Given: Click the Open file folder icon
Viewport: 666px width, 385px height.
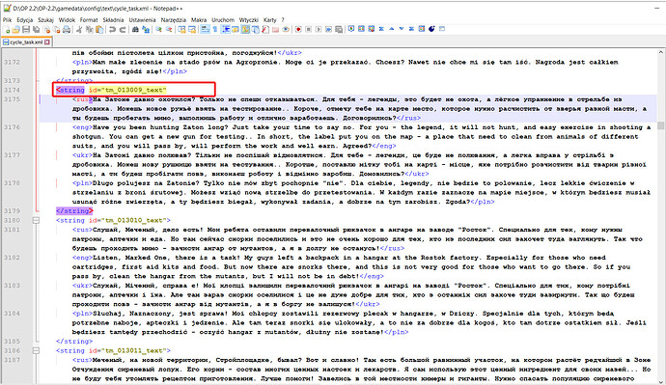Looking at the screenshot, I should coord(16,29).
